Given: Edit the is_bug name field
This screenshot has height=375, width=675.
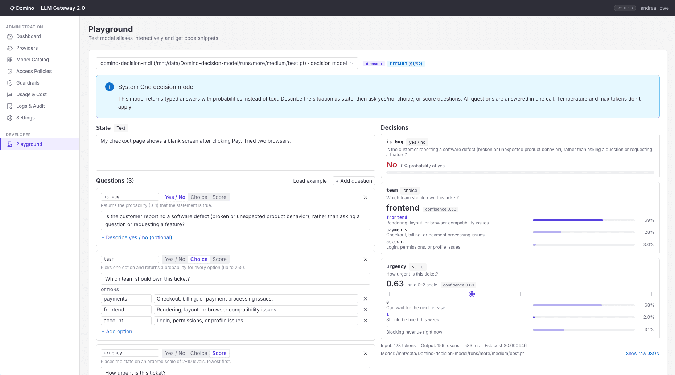Looking at the screenshot, I should point(130,197).
